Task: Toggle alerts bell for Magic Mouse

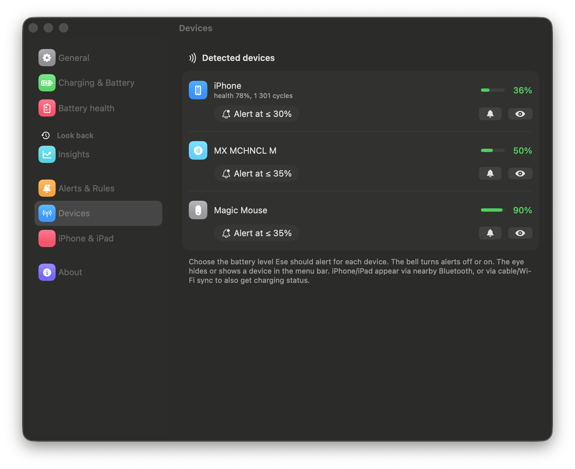Action: coord(490,233)
